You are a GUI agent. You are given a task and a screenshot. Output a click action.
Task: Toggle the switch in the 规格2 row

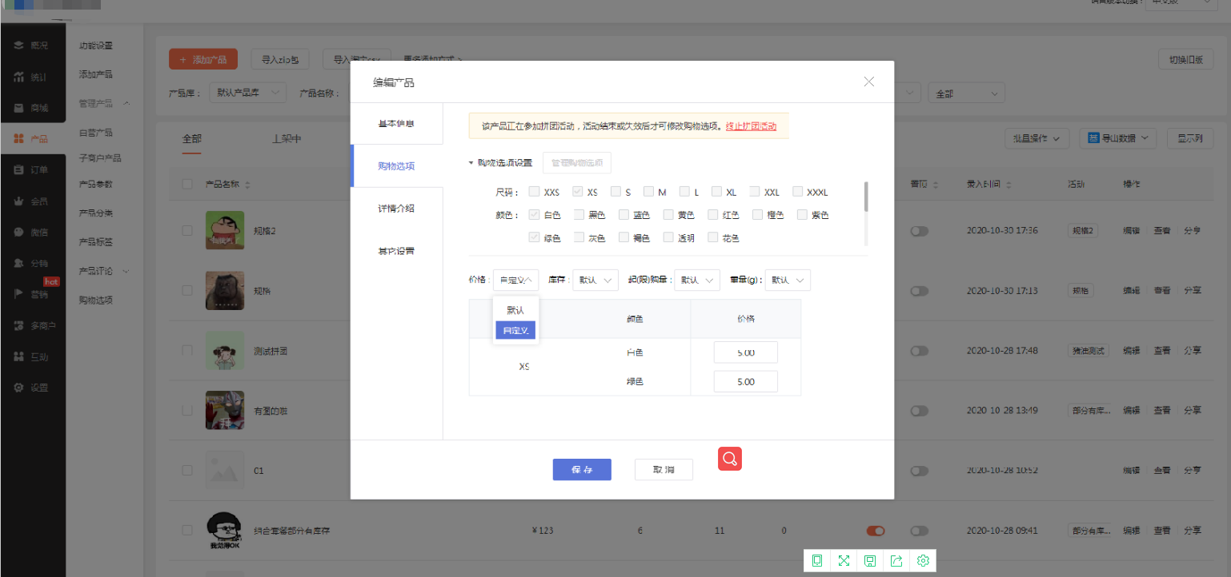pyautogui.click(x=919, y=231)
